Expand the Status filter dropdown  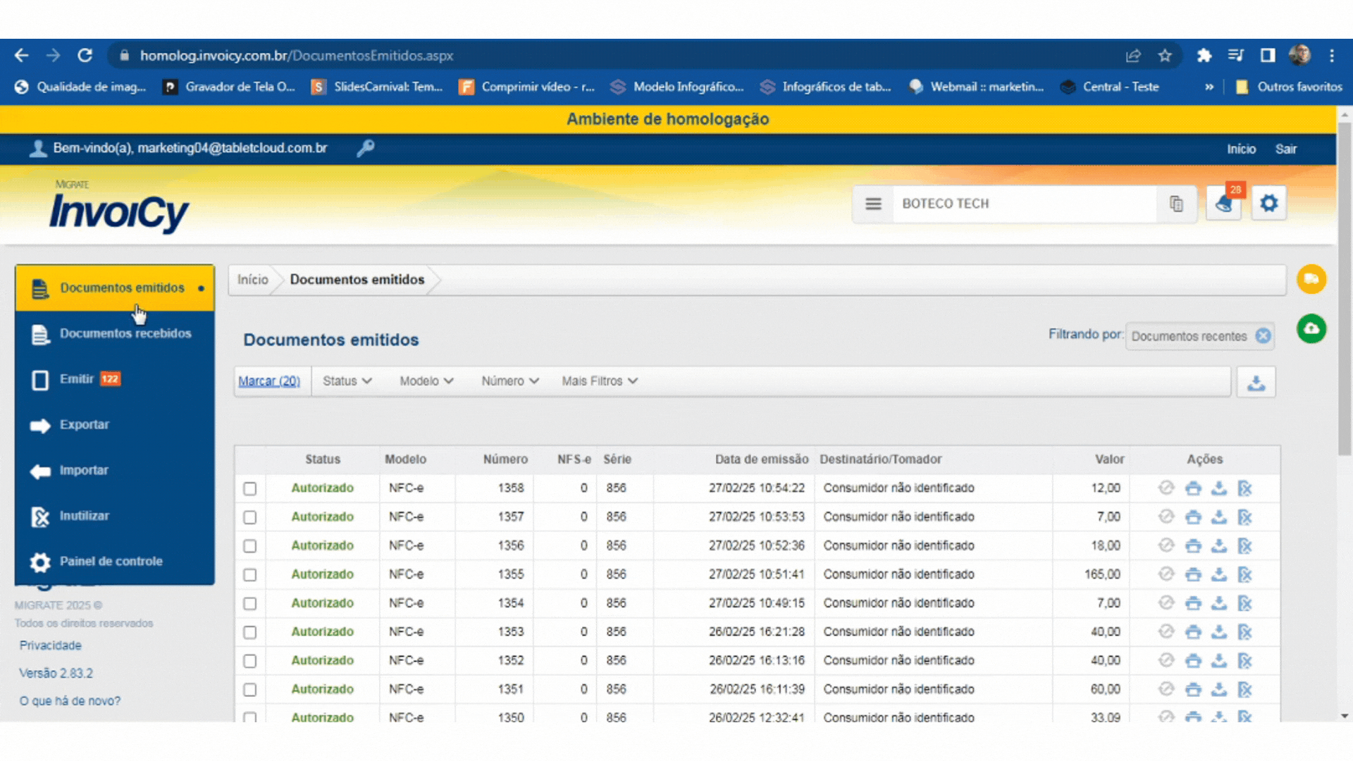347,381
